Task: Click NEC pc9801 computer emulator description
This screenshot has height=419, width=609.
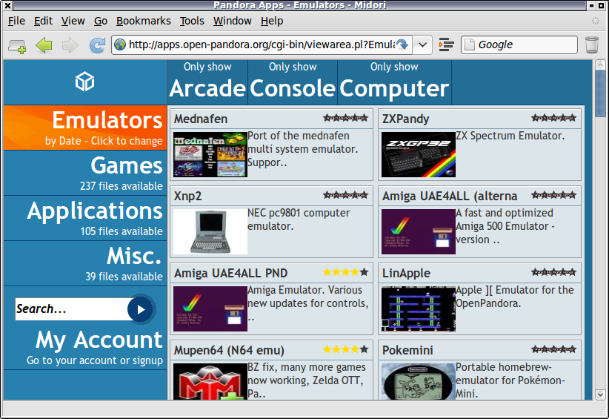Action: [299, 220]
